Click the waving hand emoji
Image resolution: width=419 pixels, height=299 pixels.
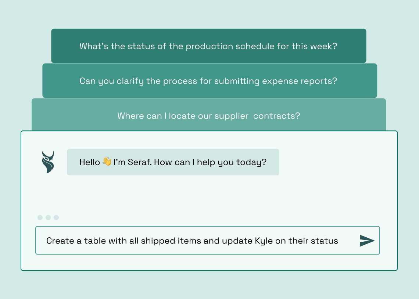tap(107, 162)
